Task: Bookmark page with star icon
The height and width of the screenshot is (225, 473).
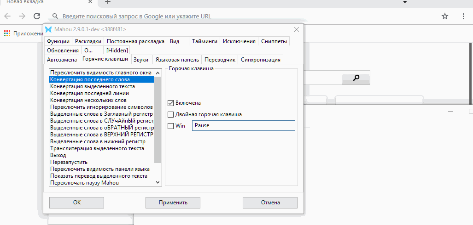Action: 445,16
